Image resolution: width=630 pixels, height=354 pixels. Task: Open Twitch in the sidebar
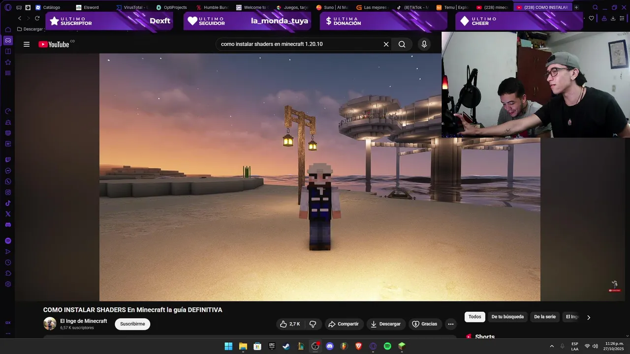tap(8, 160)
